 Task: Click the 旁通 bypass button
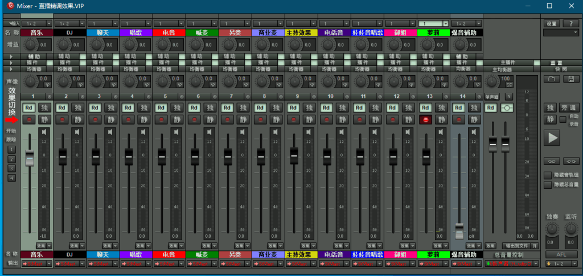(x=569, y=108)
